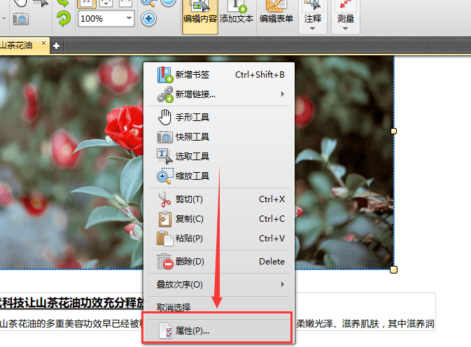Open a new tab with plus button

click(56, 46)
